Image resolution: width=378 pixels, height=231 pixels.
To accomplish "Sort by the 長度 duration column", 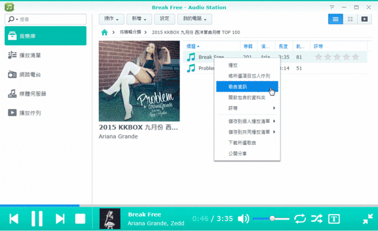I will click(284, 46).
